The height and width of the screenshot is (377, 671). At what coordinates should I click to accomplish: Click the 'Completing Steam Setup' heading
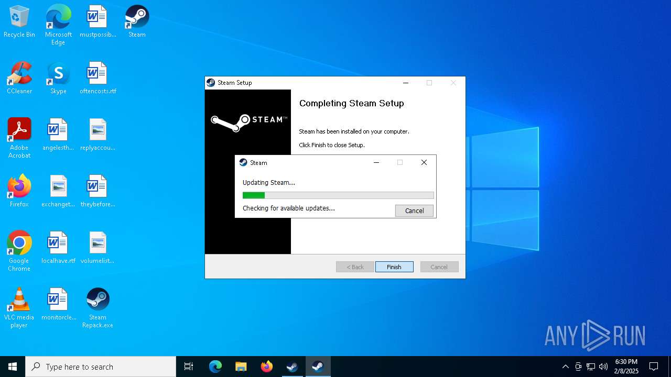click(x=351, y=103)
